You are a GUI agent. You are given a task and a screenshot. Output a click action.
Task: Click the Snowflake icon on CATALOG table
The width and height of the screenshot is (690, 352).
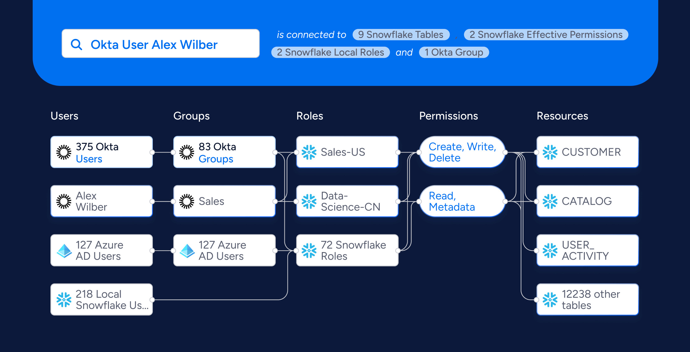550,201
